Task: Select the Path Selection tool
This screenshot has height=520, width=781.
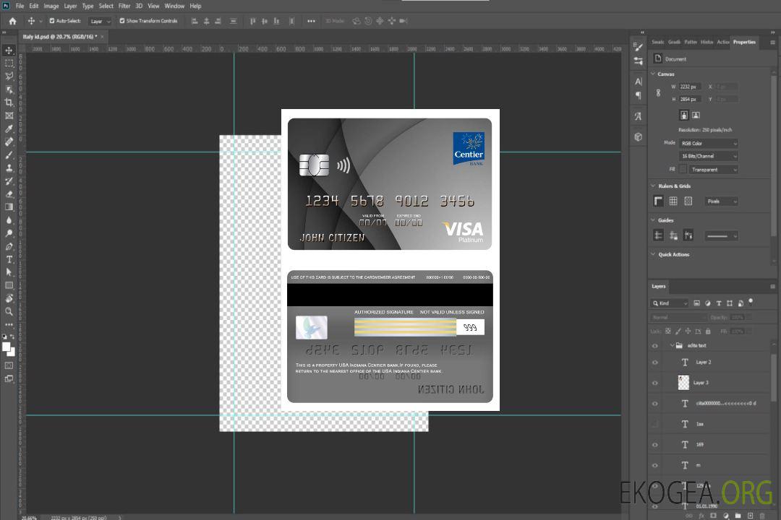Action: pyautogui.click(x=9, y=272)
